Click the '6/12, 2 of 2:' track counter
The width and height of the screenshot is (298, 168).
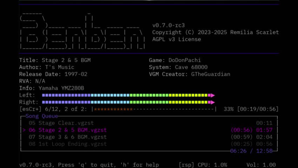click(x=66, y=109)
